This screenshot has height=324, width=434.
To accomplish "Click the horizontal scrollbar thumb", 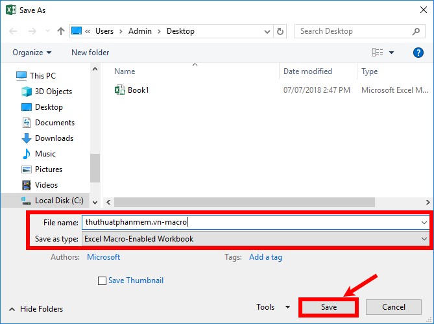I will 245,202.
